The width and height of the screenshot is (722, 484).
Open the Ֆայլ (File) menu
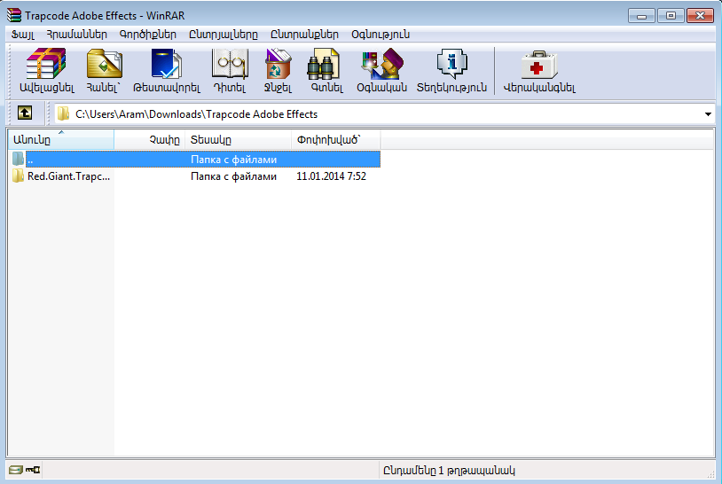click(22, 35)
